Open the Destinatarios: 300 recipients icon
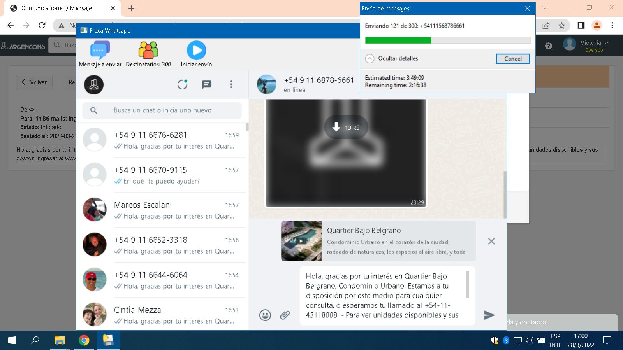This screenshot has width=623, height=350. point(148,54)
